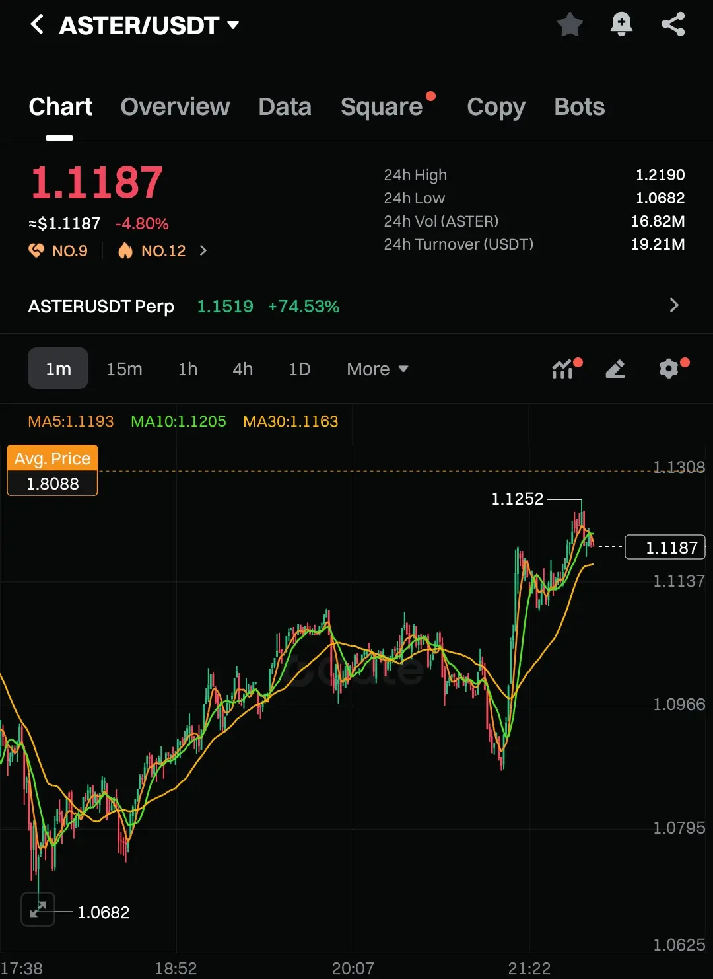713x979 pixels.
Task: Tap the NO.12 hot ranking badge
Action: [x=152, y=251]
